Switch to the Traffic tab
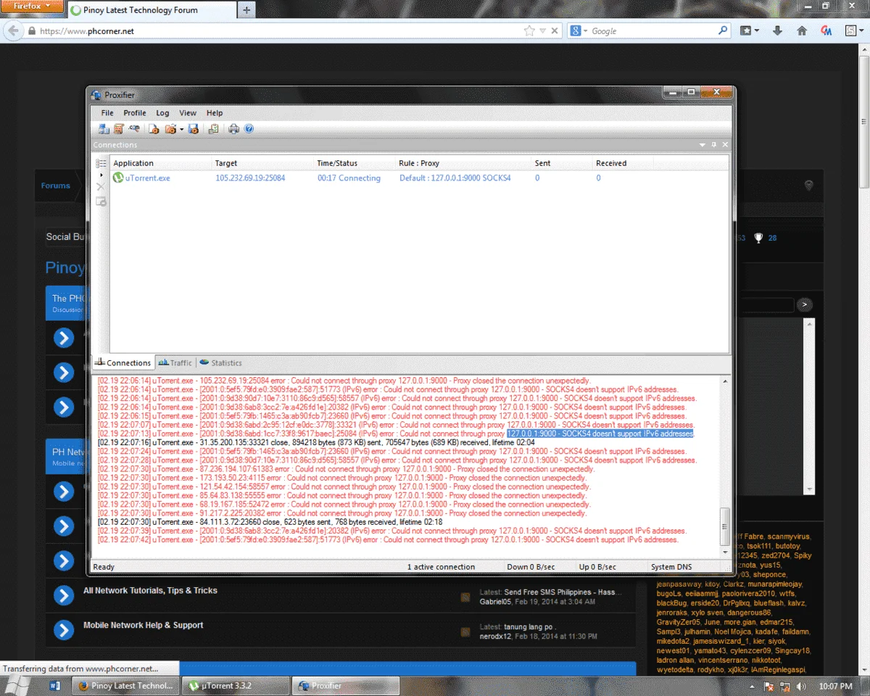Screen dimensions: 870x696 (175, 362)
